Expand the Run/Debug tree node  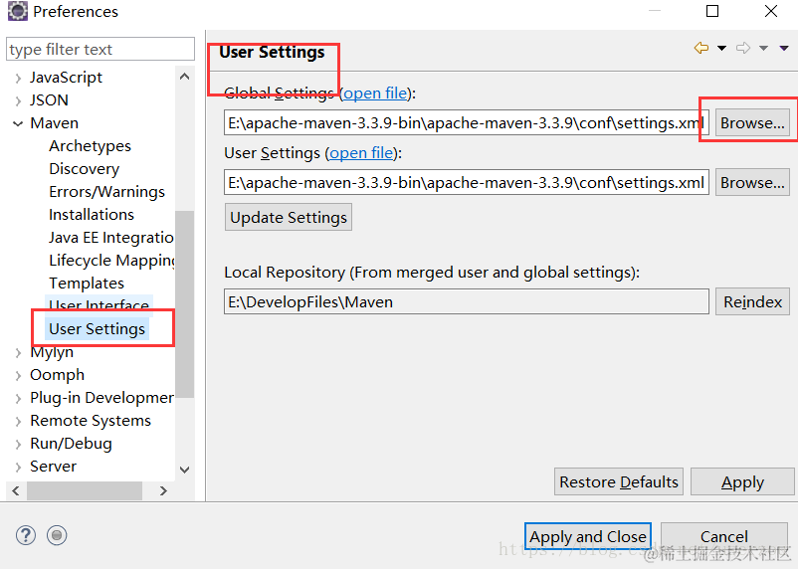pyautogui.click(x=18, y=445)
